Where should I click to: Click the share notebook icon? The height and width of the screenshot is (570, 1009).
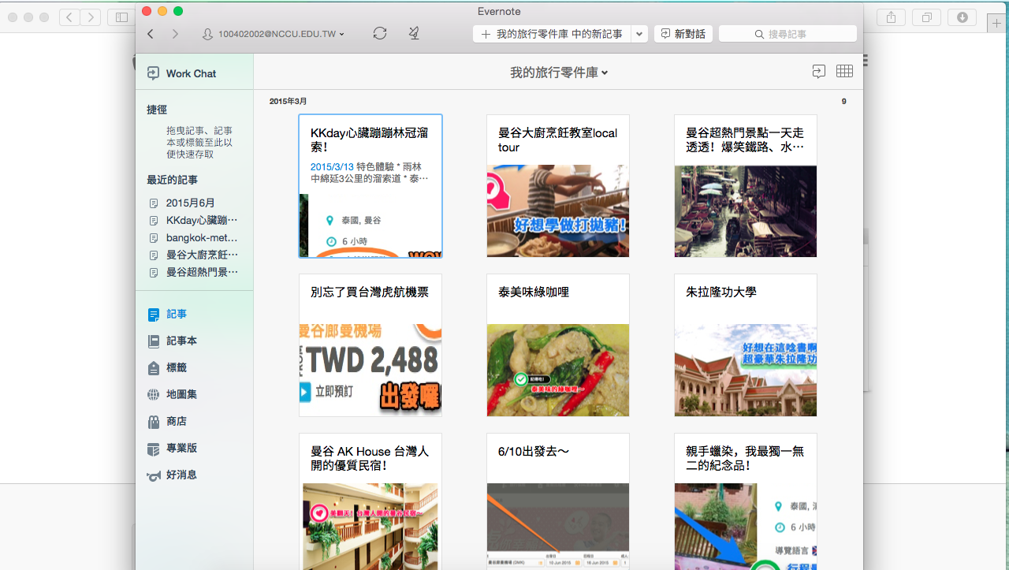coord(819,72)
